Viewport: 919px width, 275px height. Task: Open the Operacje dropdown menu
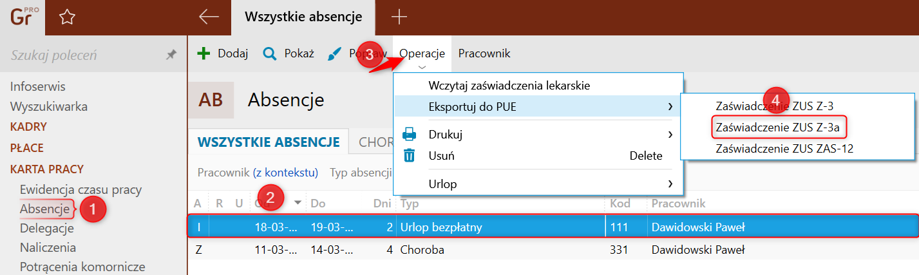422,53
